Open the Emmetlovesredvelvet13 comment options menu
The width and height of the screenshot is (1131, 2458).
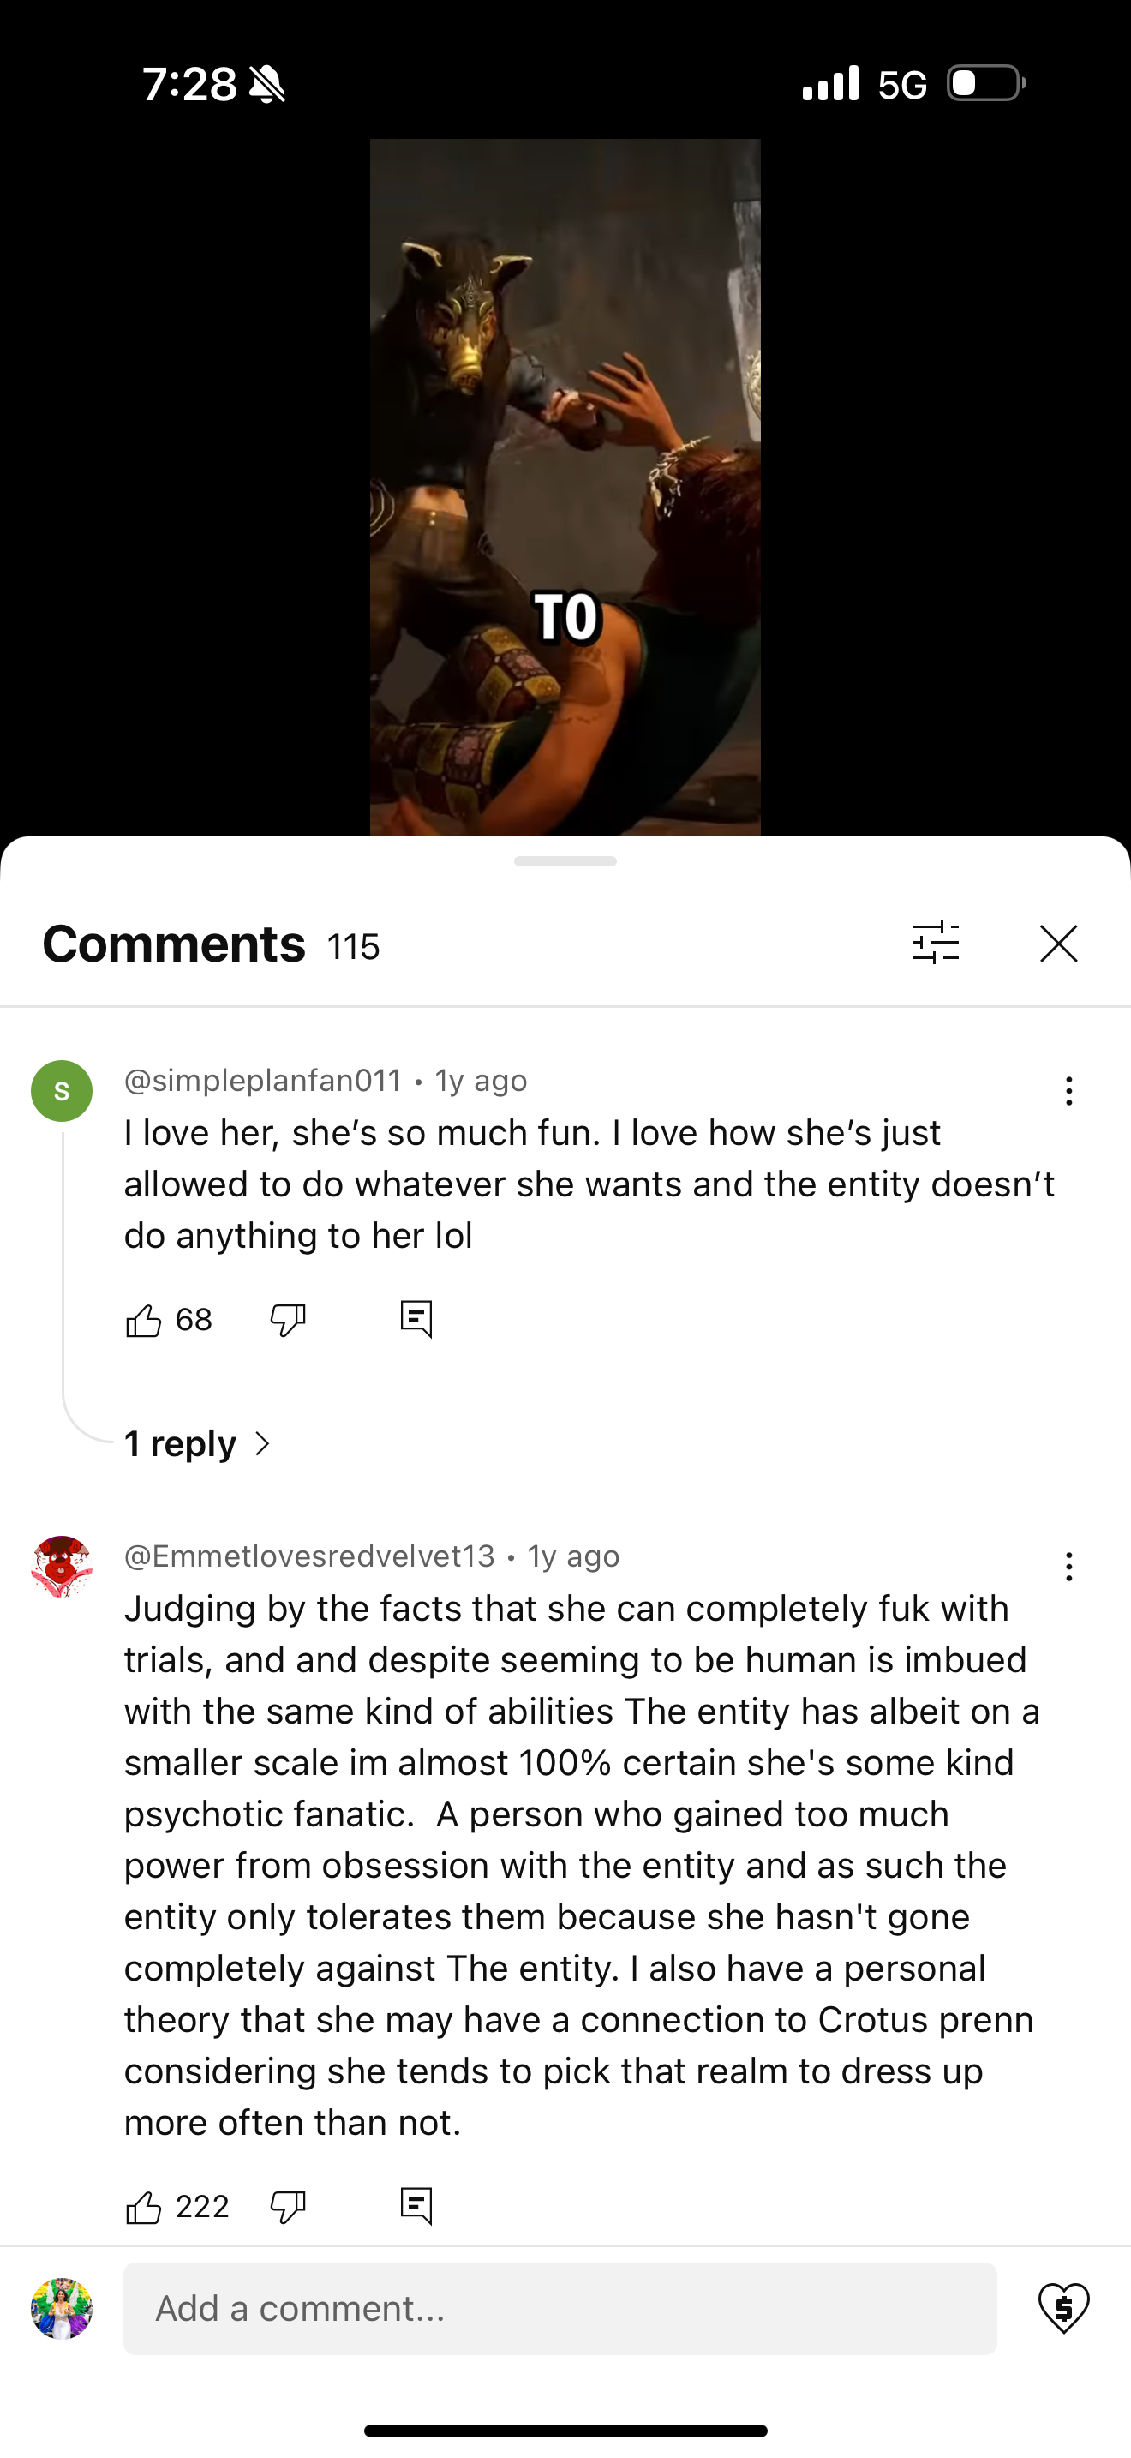click(x=1069, y=1567)
